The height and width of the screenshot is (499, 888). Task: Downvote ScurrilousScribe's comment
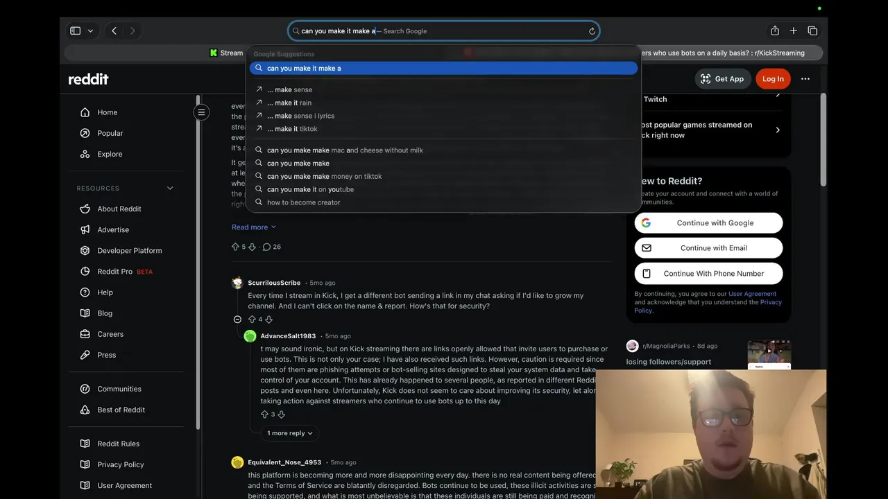pos(268,319)
